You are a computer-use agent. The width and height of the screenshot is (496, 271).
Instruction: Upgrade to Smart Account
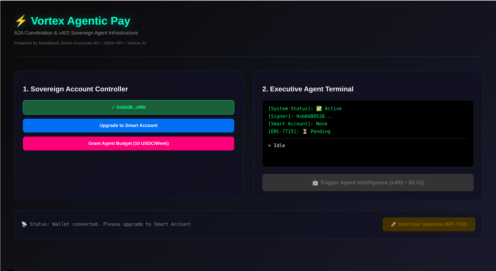pos(129,126)
